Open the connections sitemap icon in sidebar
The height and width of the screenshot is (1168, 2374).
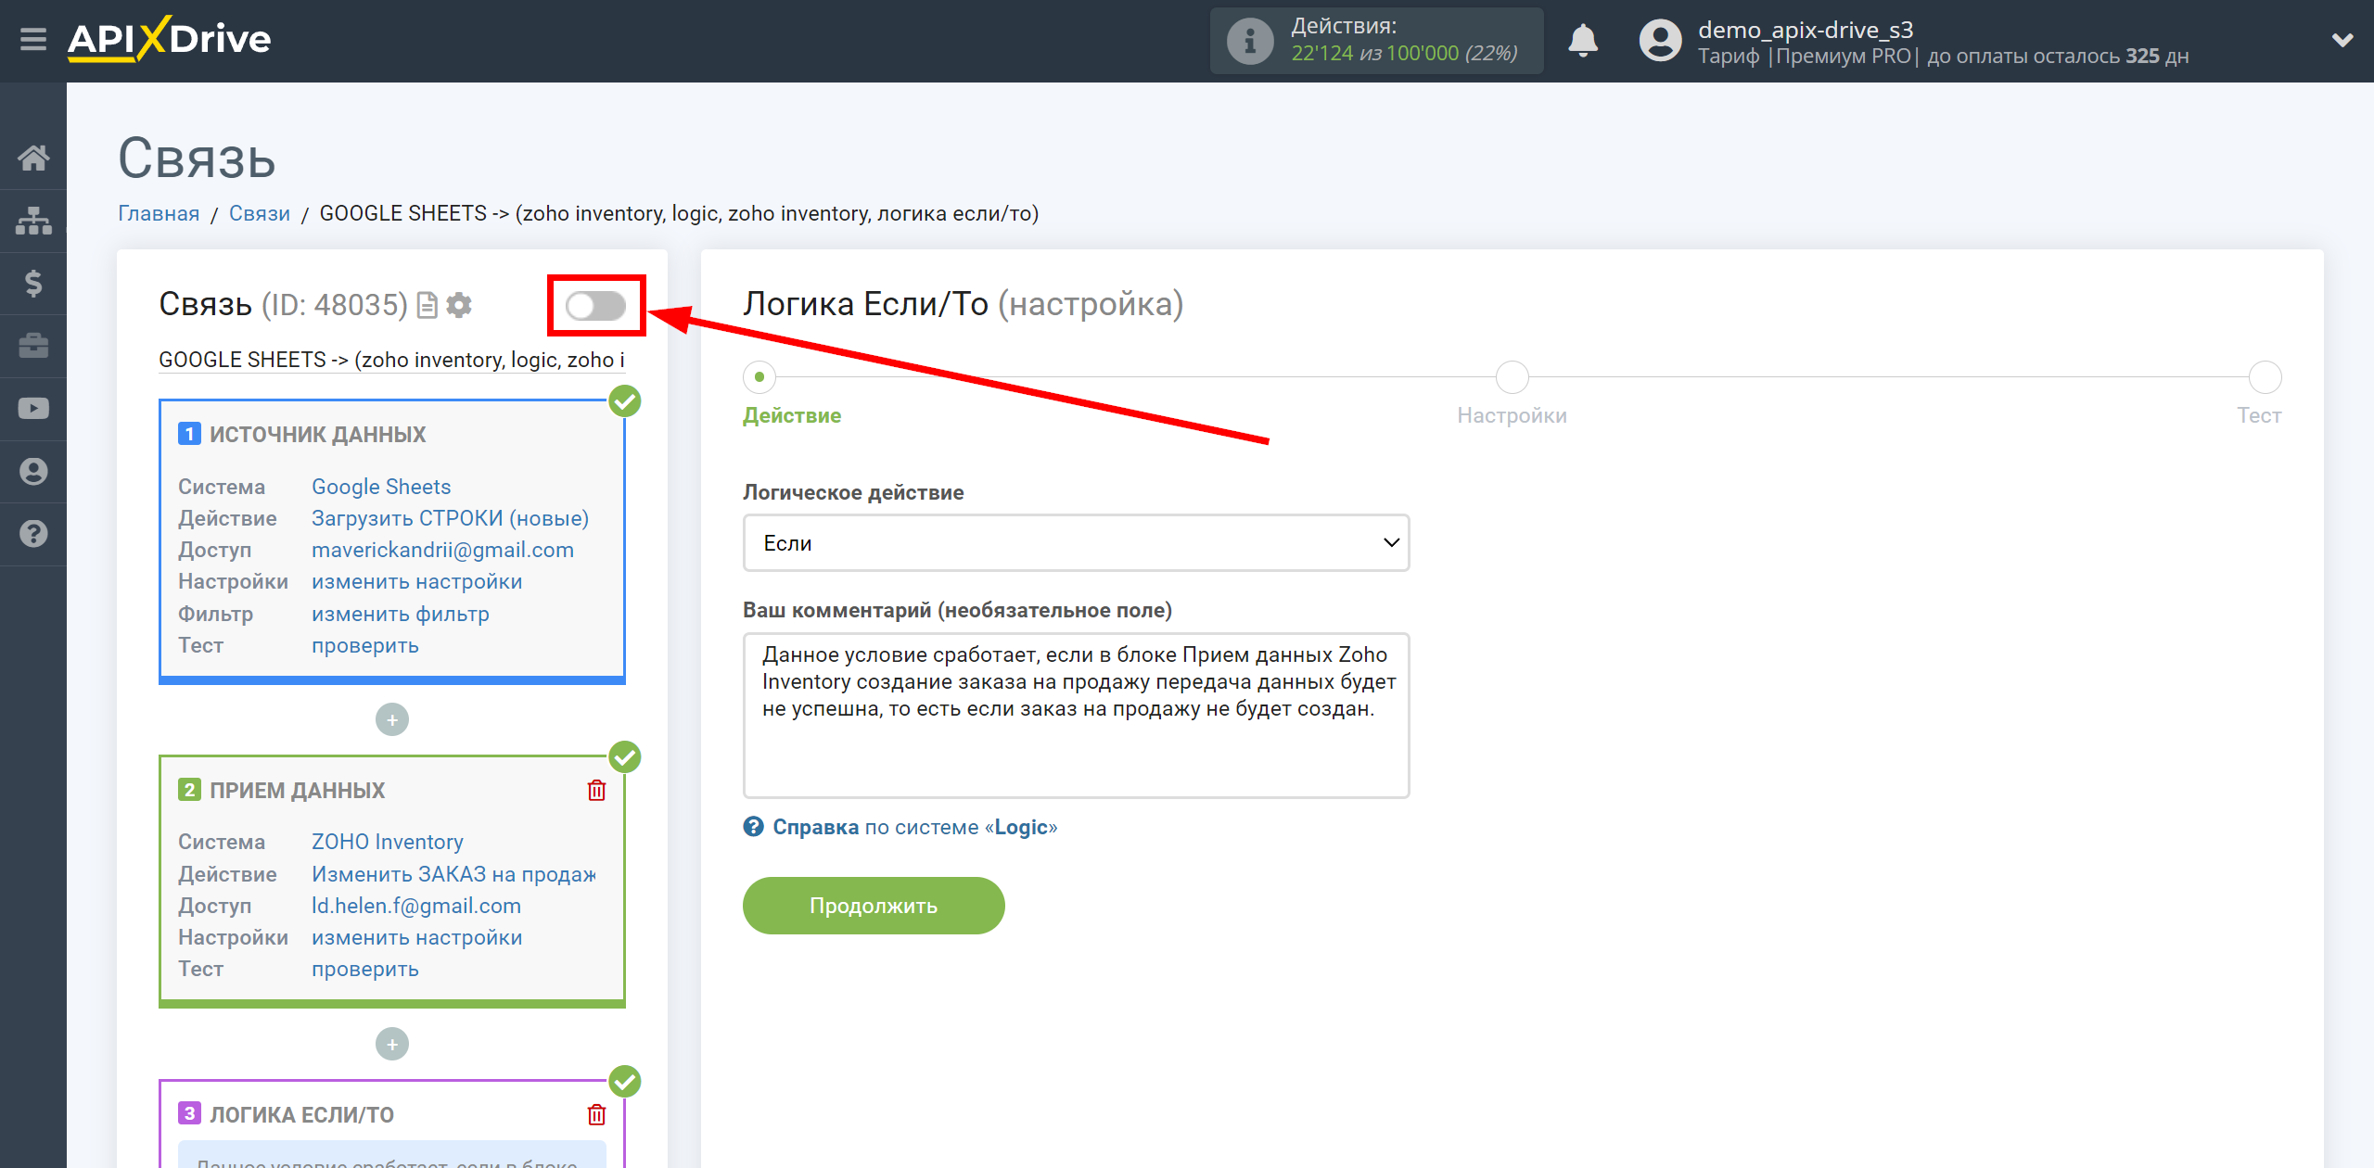(x=33, y=221)
